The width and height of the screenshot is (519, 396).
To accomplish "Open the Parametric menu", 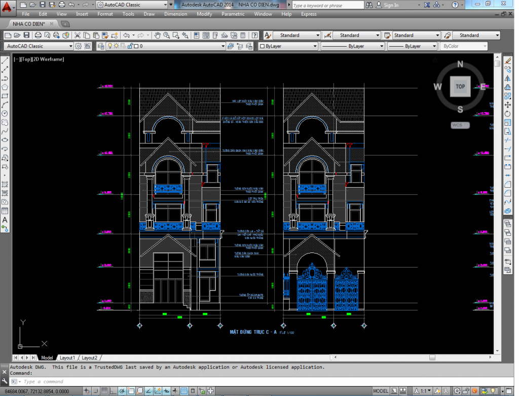I will (x=233, y=14).
